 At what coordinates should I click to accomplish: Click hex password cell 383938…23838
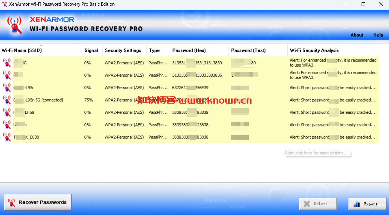190,125
